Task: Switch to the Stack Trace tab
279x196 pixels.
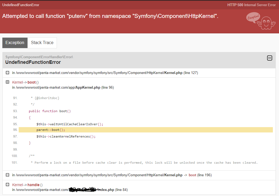Action: [x=42, y=43]
